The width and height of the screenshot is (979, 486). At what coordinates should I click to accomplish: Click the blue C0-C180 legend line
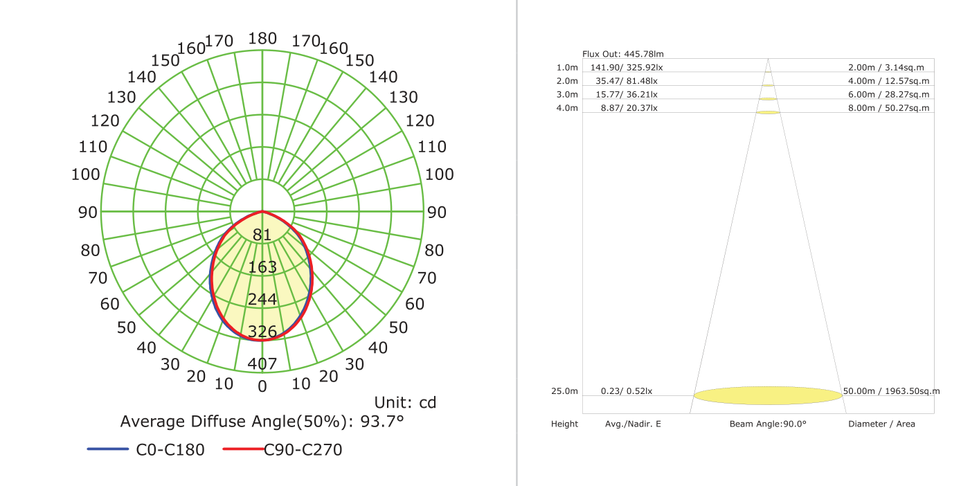tap(108, 449)
